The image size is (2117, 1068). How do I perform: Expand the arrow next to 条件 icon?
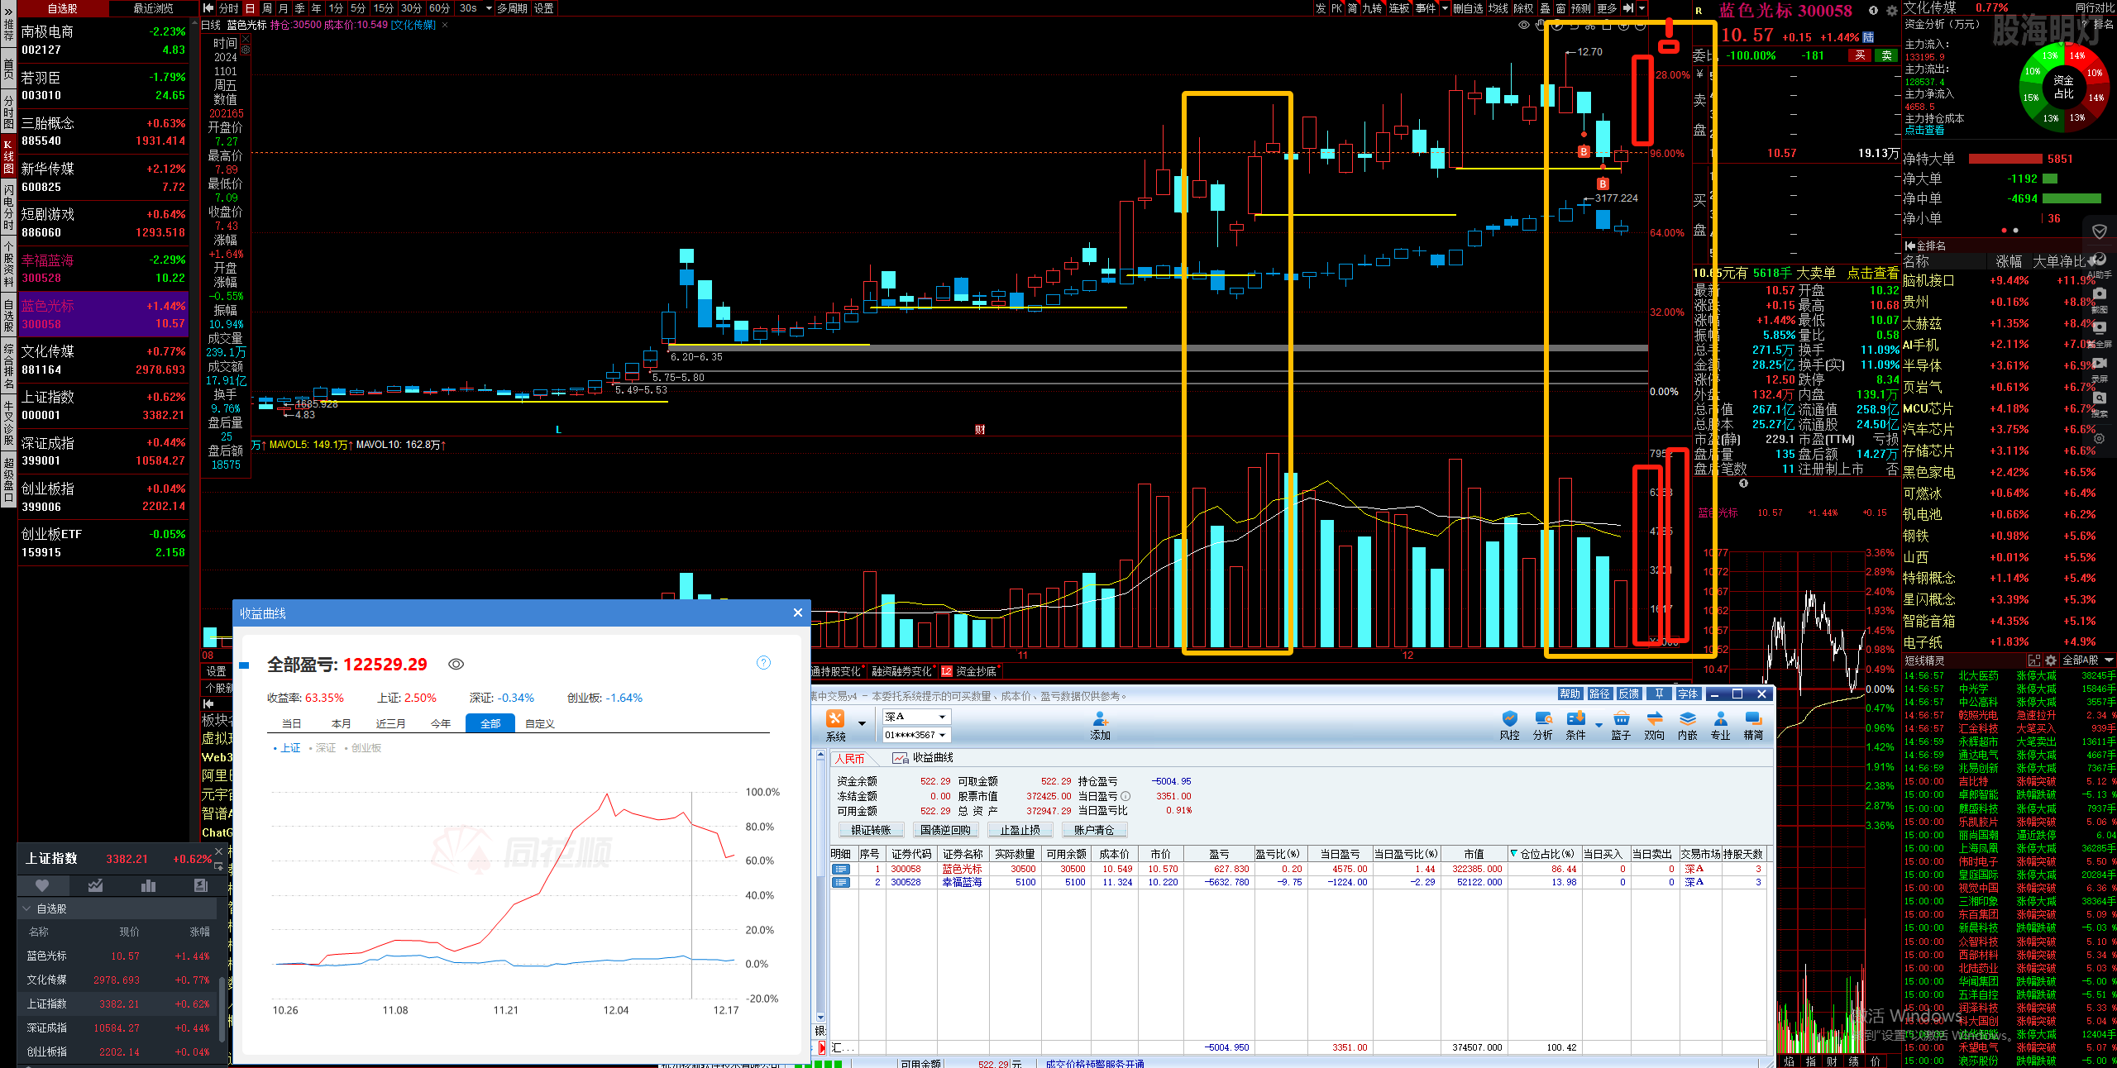pyautogui.click(x=1599, y=725)
